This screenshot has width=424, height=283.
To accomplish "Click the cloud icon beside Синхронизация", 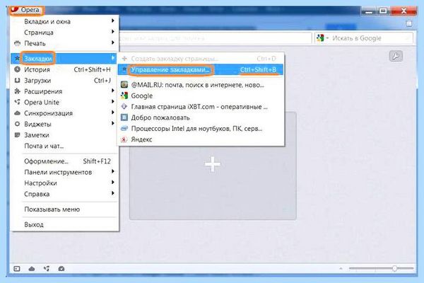I will pyautogui.click(x=17, y=113).
